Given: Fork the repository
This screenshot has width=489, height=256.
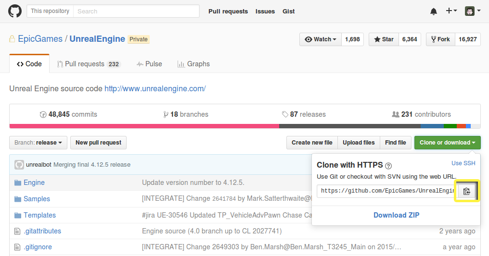Looking at the screenshot, I should 440,39.
